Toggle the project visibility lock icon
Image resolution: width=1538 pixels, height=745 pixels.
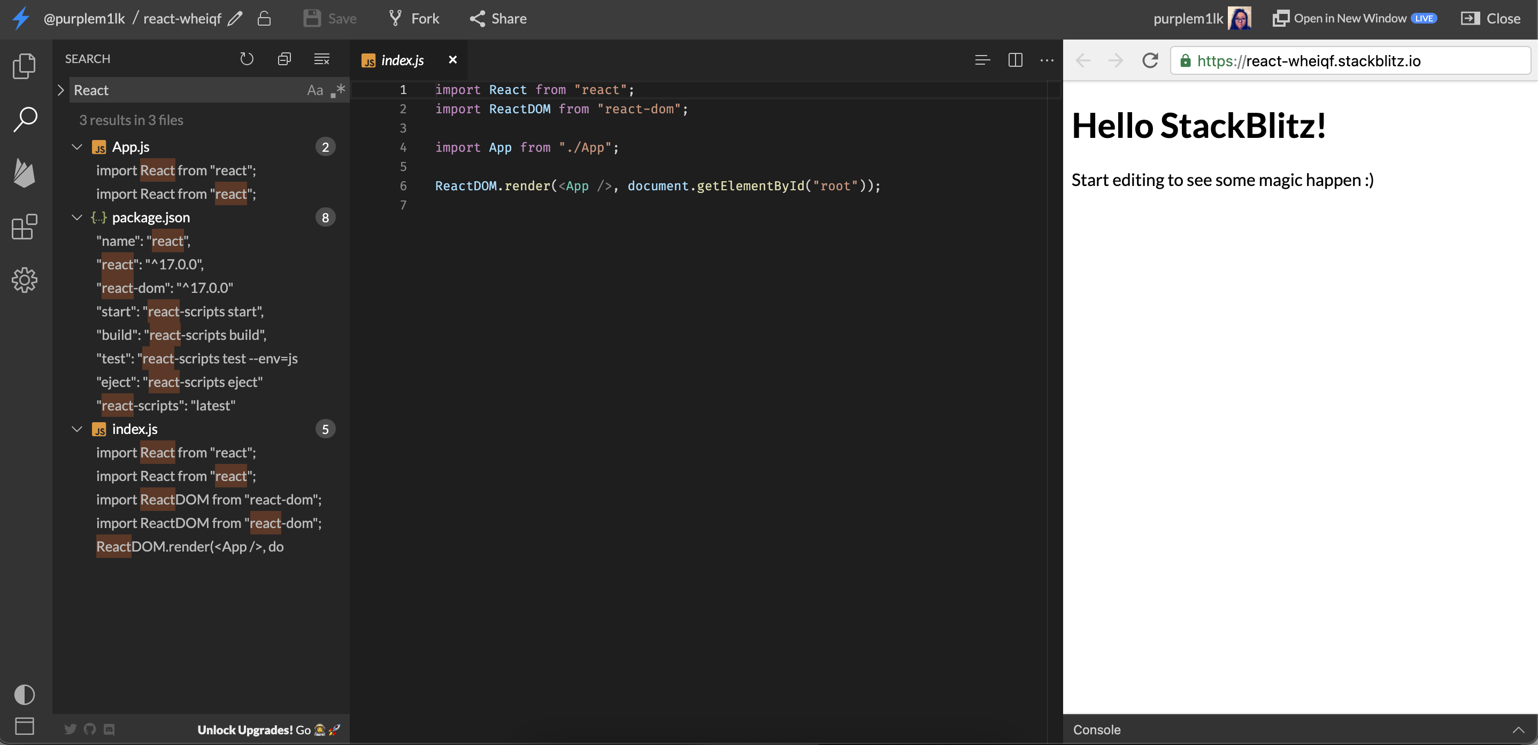(264, 19)
